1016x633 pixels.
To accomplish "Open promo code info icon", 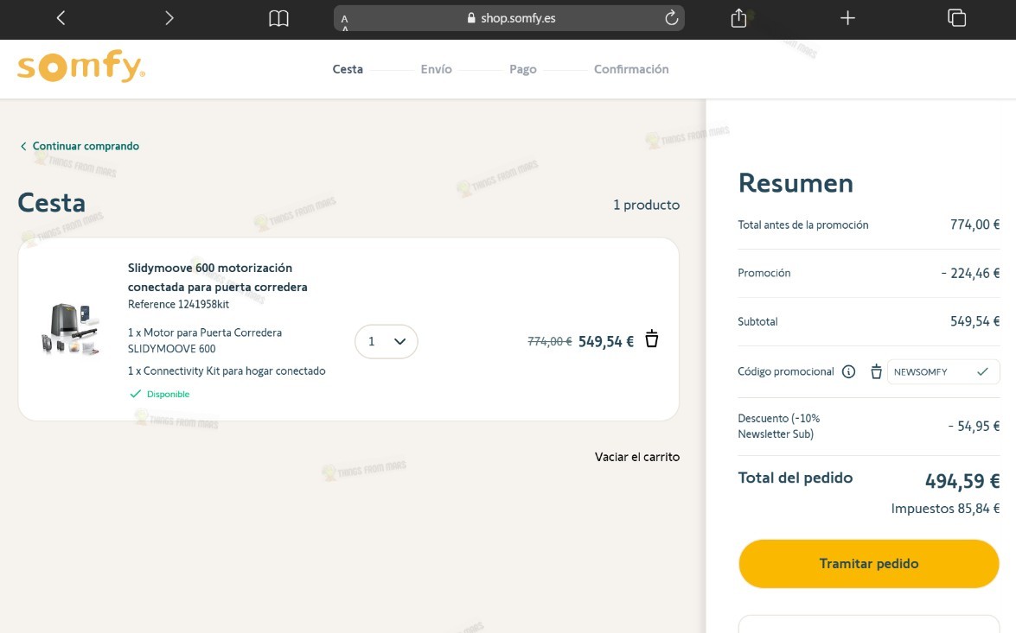I will (848, 371).
